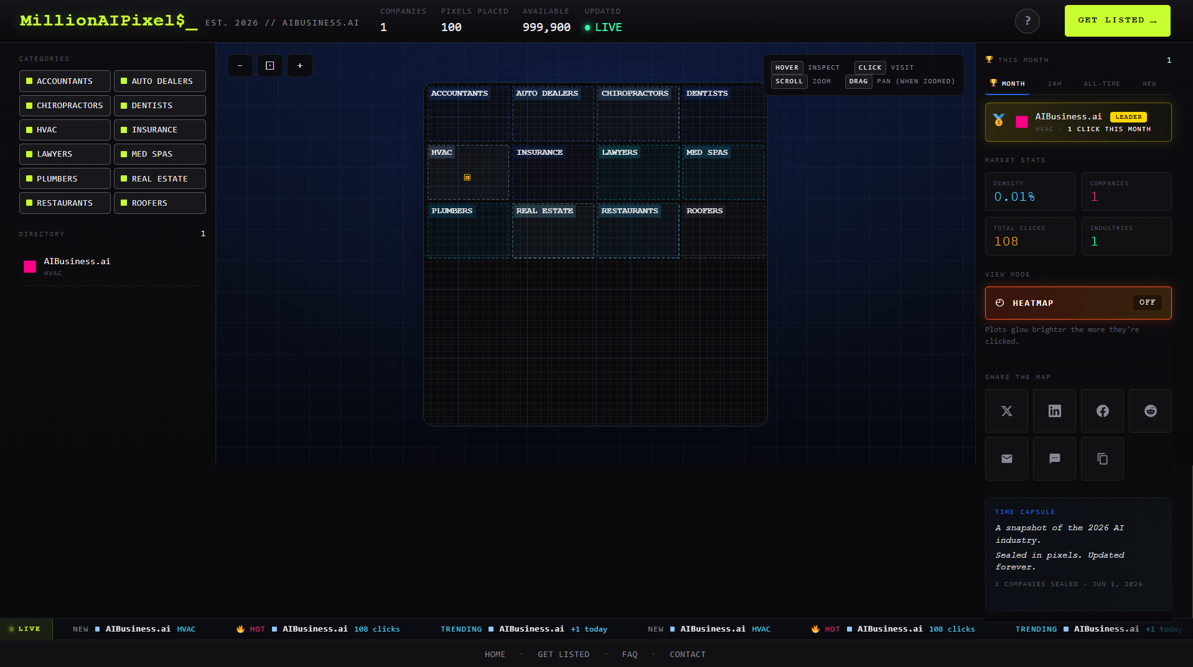Click the Time Capsule snapshot card
1193x667 pixels.
(1078, 554)
